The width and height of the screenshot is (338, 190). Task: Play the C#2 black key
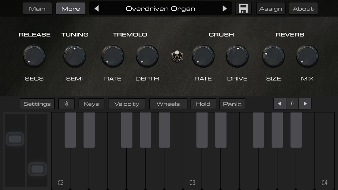pyautogui.click(x=70, y=130)
